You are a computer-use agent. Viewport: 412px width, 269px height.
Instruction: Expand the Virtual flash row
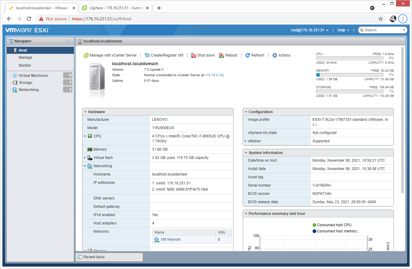point(85,158)
